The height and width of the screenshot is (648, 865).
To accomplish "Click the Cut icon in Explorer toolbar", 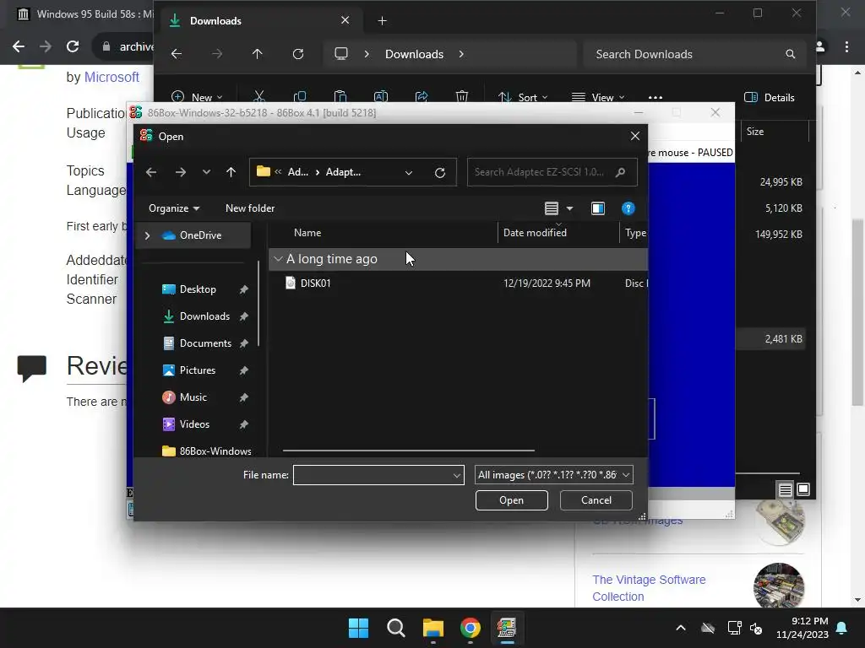I will (x=258, y=97).
